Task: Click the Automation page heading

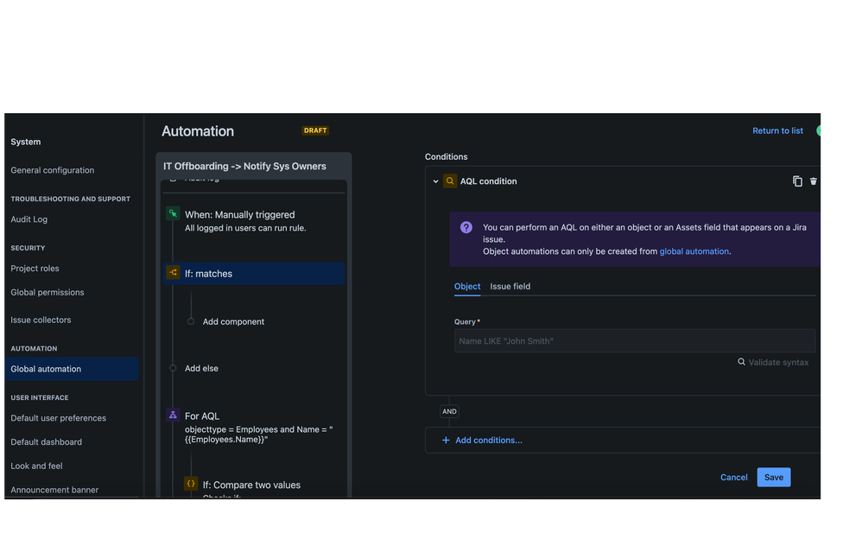Action: click(x=197, y=131)
